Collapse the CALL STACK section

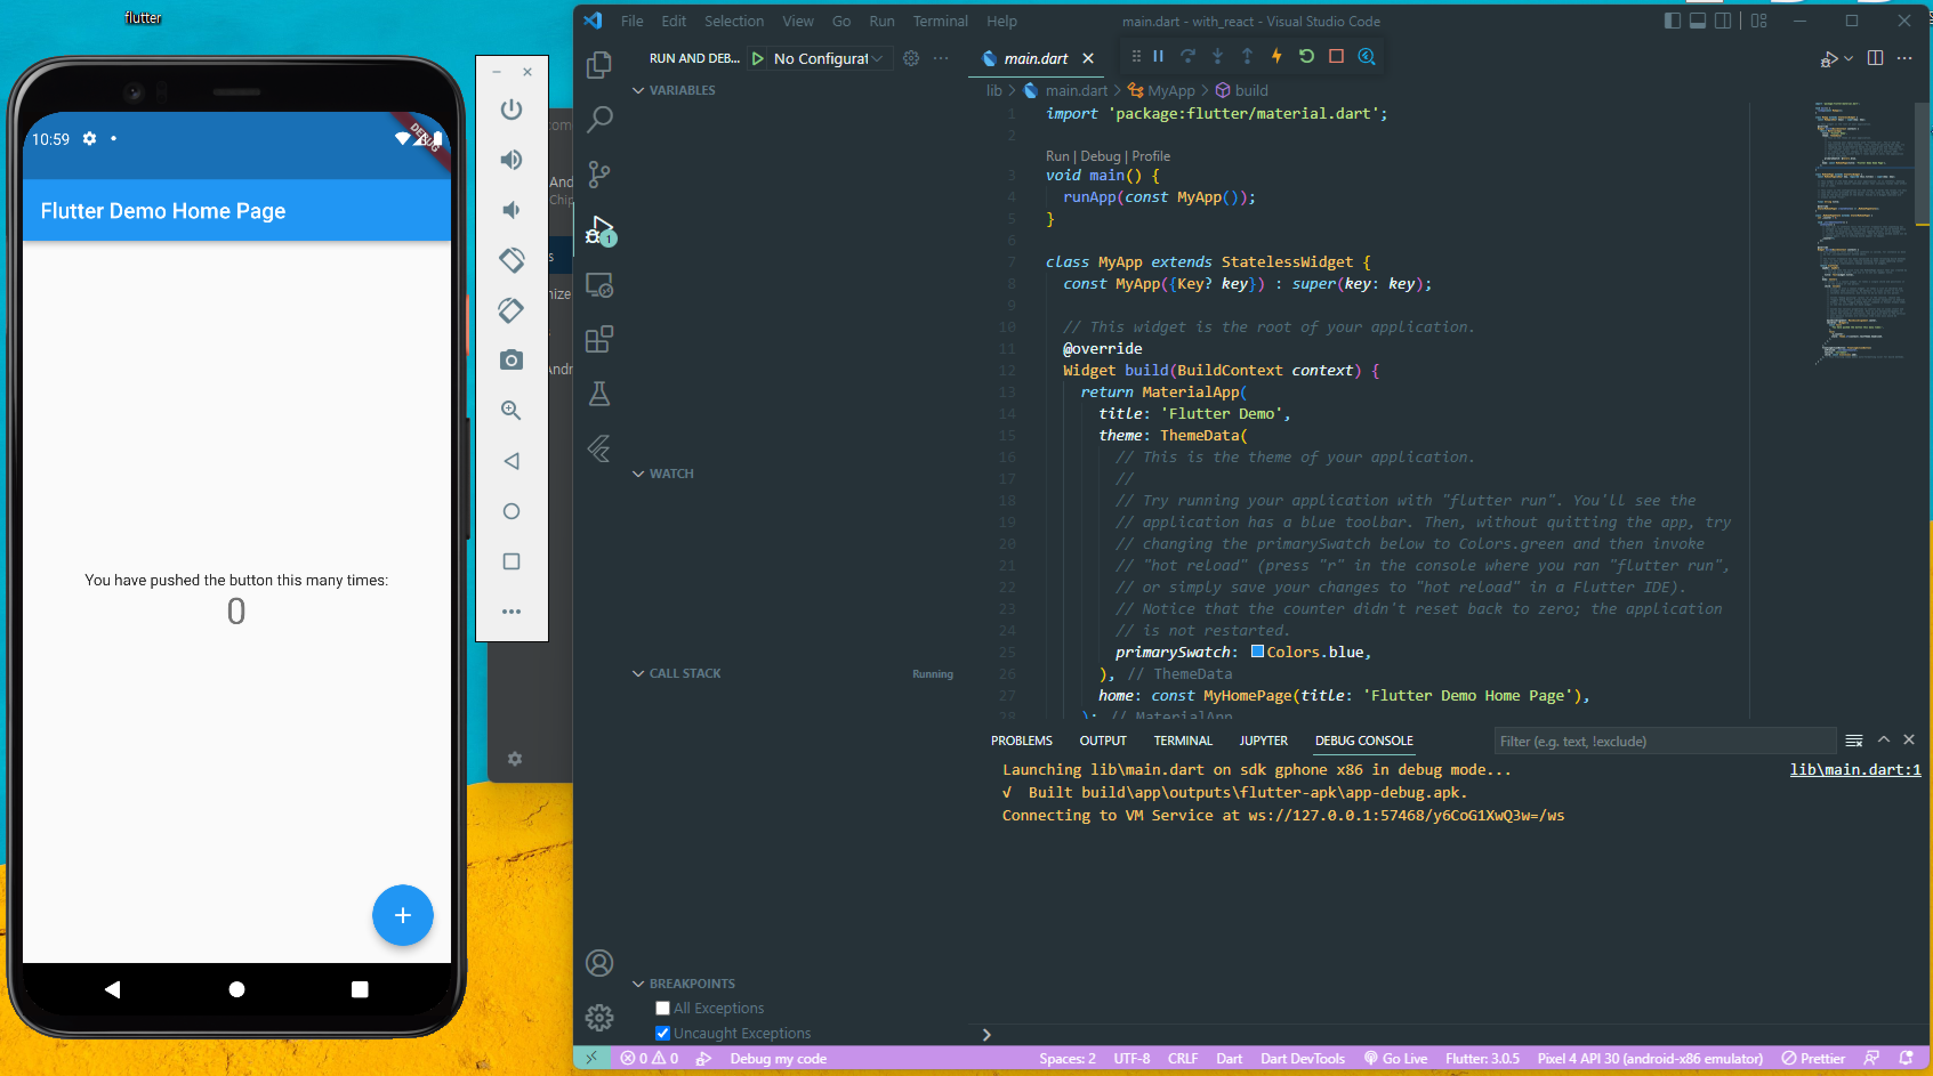point(683,673)
